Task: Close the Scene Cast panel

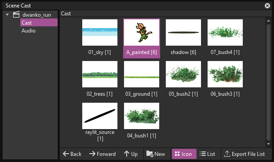Action: coord(267,6)
